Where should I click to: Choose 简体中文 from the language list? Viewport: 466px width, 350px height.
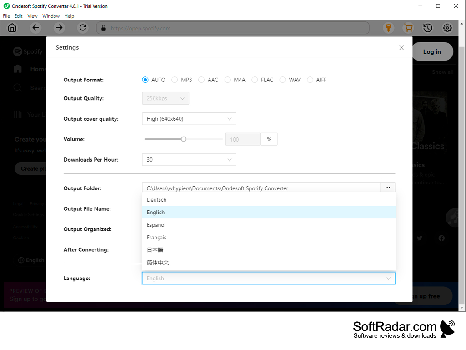click(x=269, y=262)
